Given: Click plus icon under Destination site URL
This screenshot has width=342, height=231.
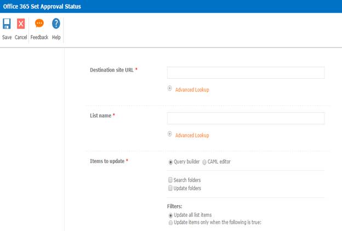Looking at the screenshot, I should tap(170, 89).
